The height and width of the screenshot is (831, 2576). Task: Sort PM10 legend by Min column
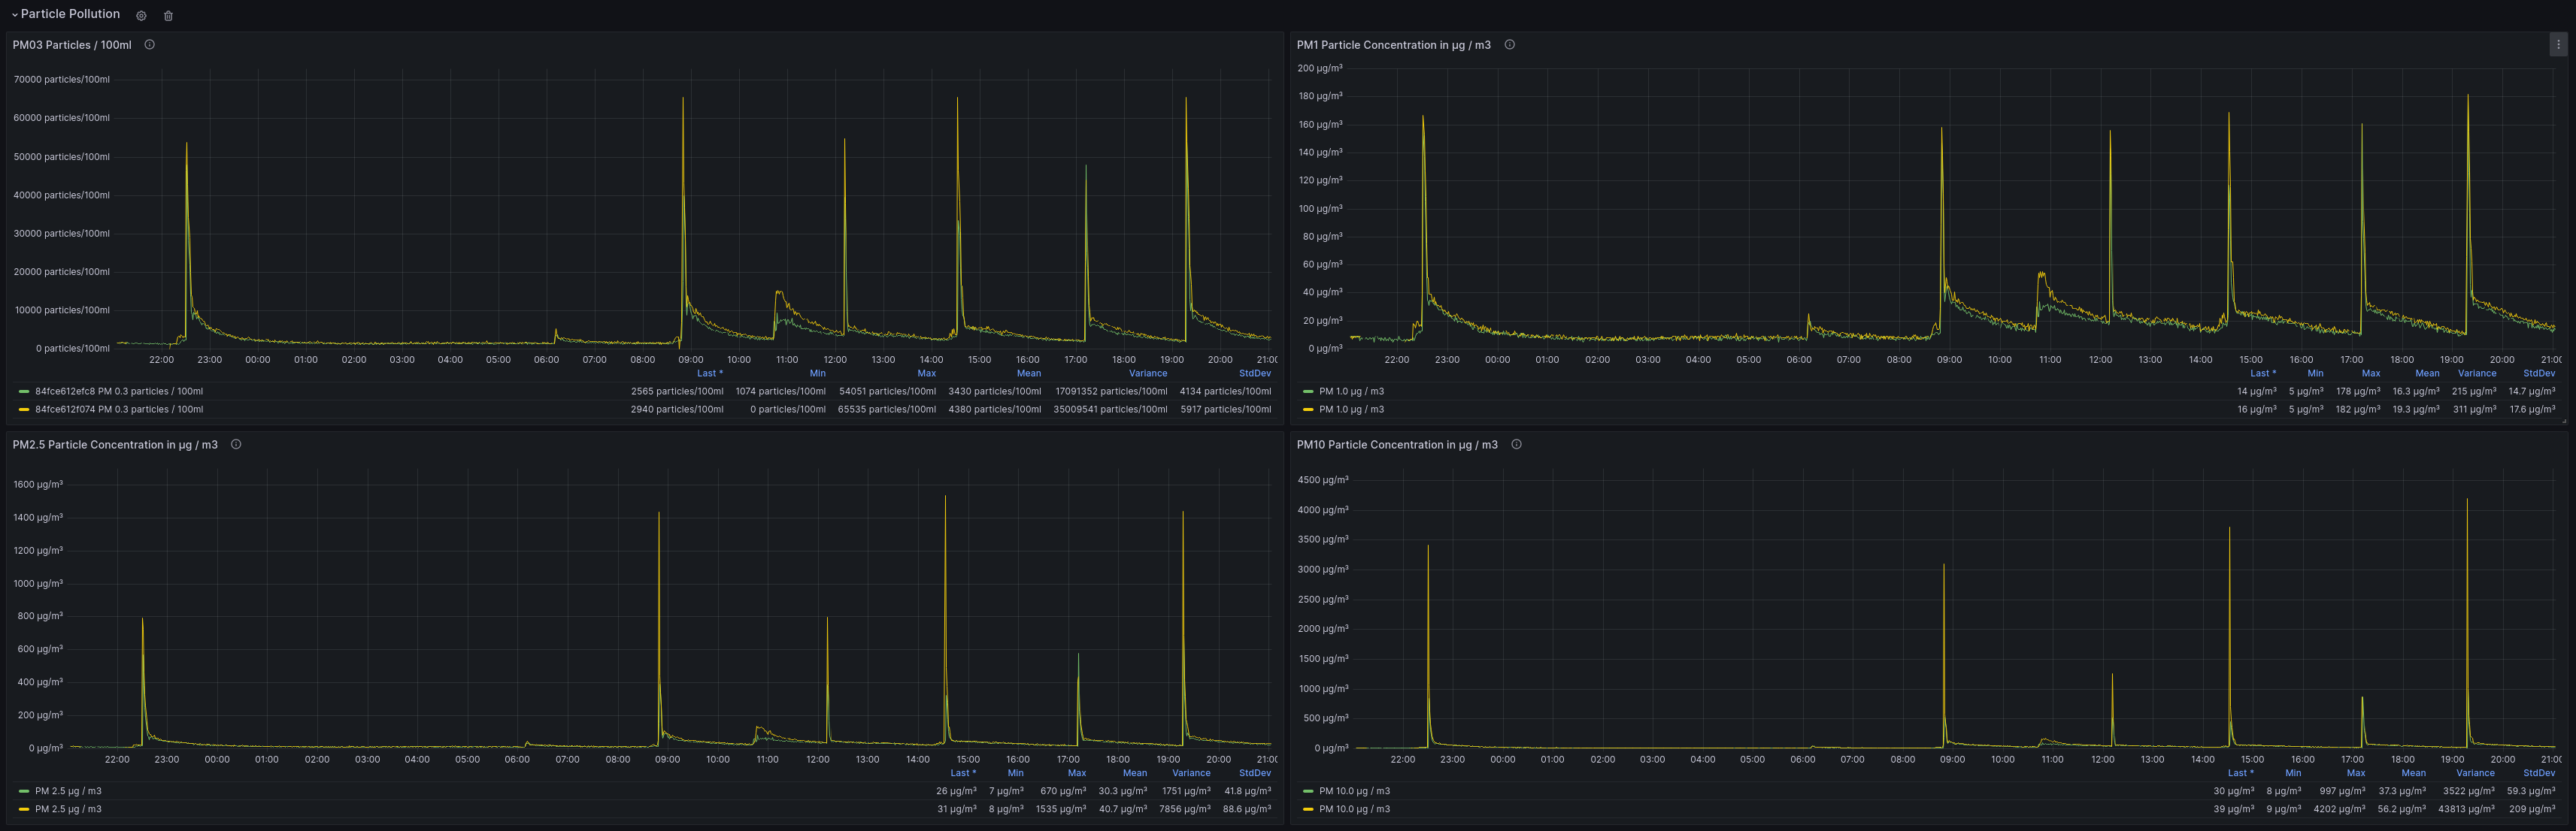tap(2293, 773)
